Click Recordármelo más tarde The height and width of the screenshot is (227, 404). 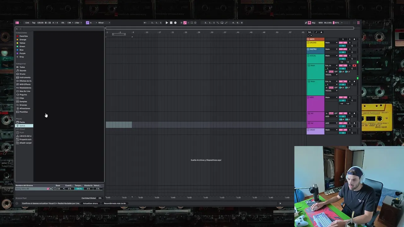[115, 203]
